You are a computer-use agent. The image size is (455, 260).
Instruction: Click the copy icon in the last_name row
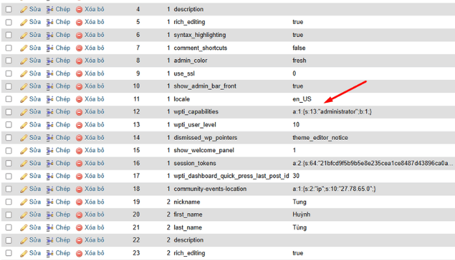(x=50, y=227)
